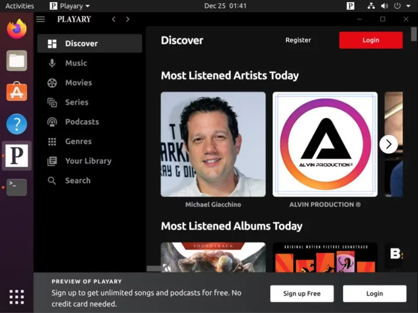The width and height of the screenshot is (418, 313).
Task: Click the volume icon in top bar
Action: (x=384, y=6)
